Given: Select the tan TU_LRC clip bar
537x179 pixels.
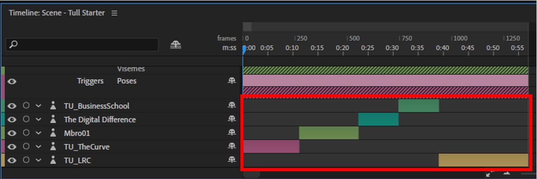Looking at the screenshot, I should [x=483, y=160].
